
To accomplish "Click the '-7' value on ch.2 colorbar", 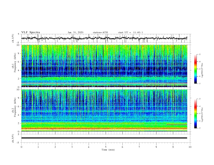I will pos(199,128).
